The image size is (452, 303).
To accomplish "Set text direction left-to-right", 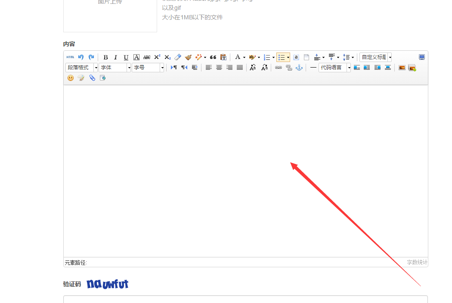I will point(174,68).
